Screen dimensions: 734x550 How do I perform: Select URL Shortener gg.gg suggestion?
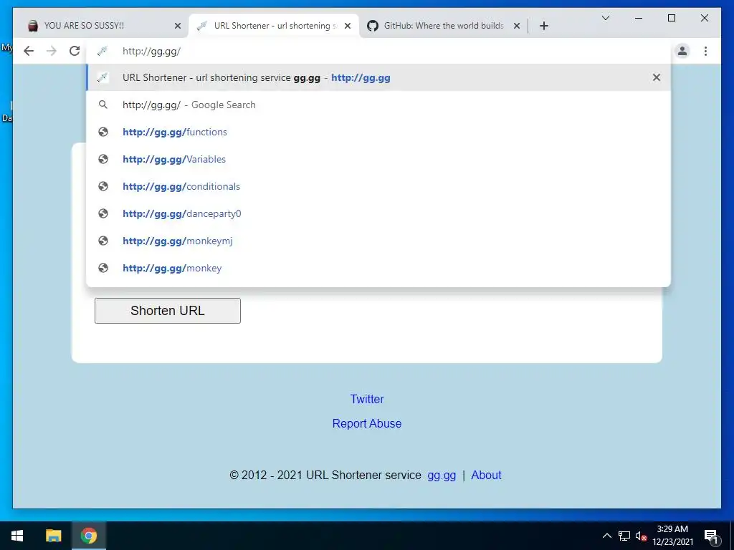(378, 77)
